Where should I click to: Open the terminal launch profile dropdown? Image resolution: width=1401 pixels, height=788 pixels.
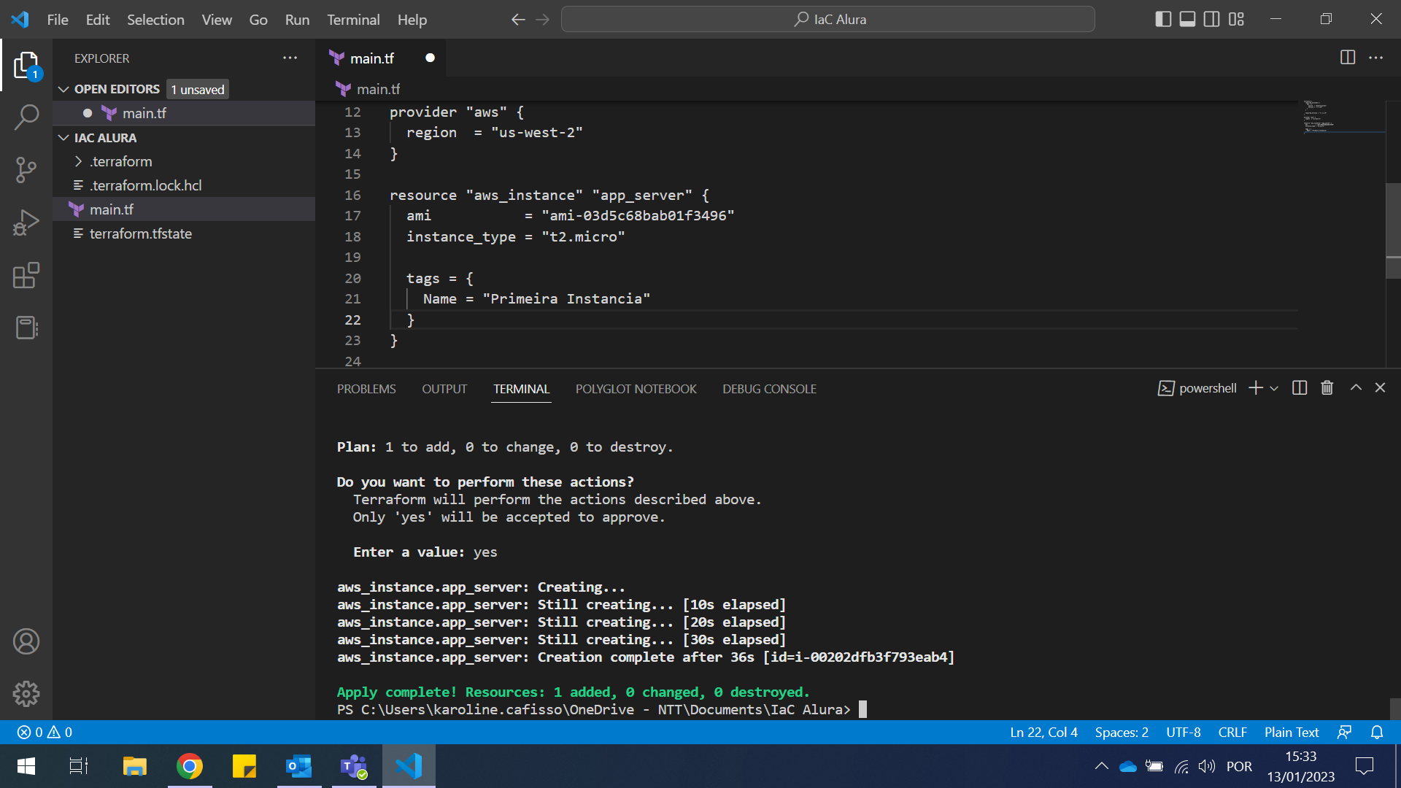[1274, 388]
